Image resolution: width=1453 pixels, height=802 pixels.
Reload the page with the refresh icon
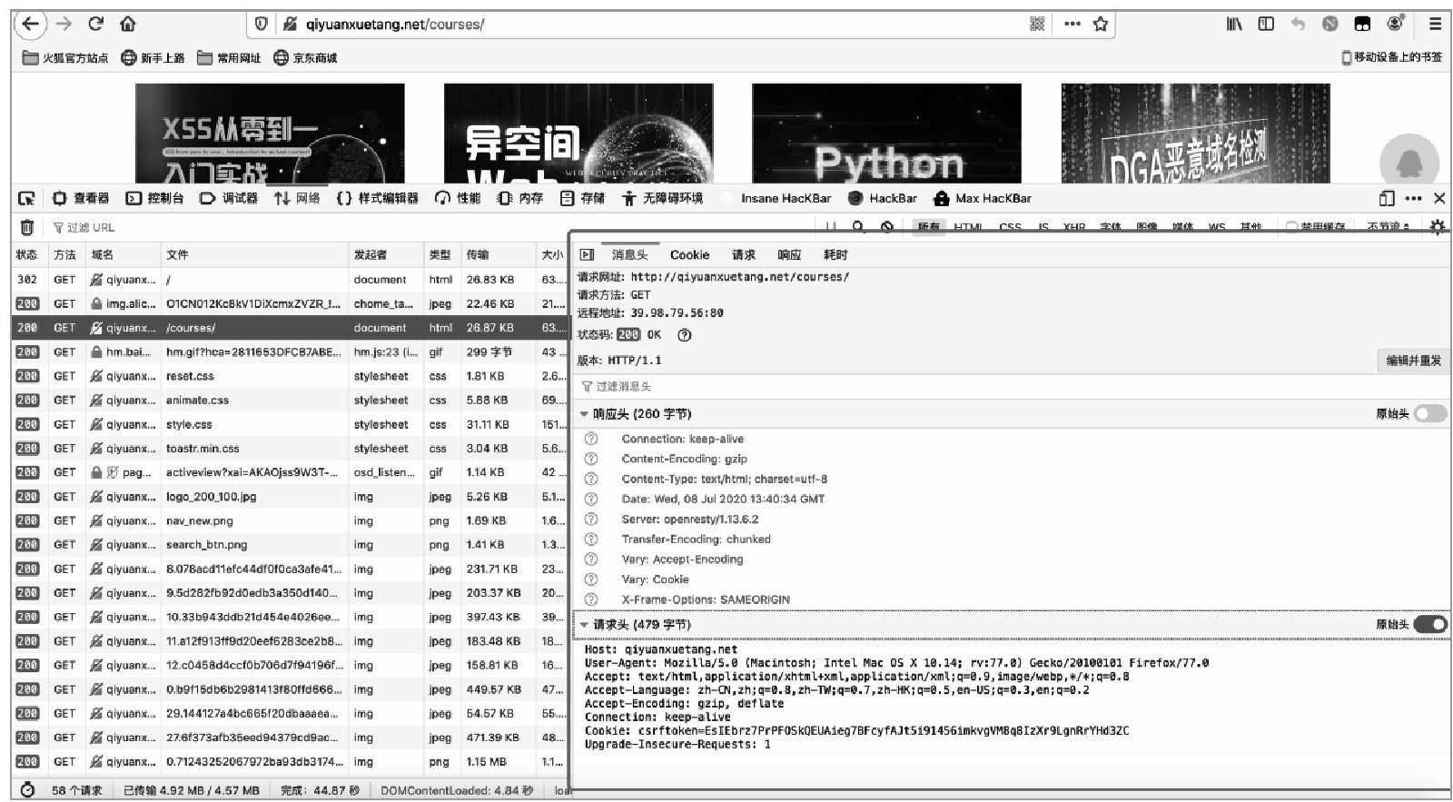pyautogui.click(x=95, y=25)
